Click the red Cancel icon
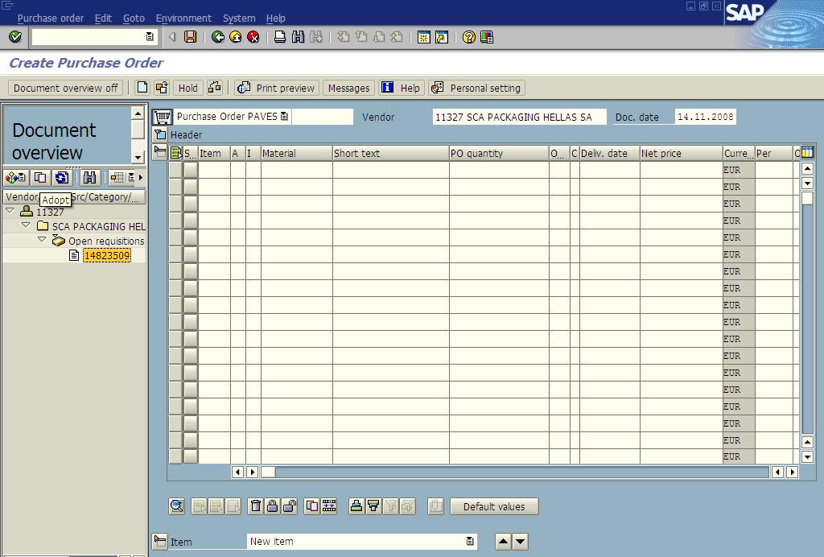824x557 pixels. [x=253, y=37]
